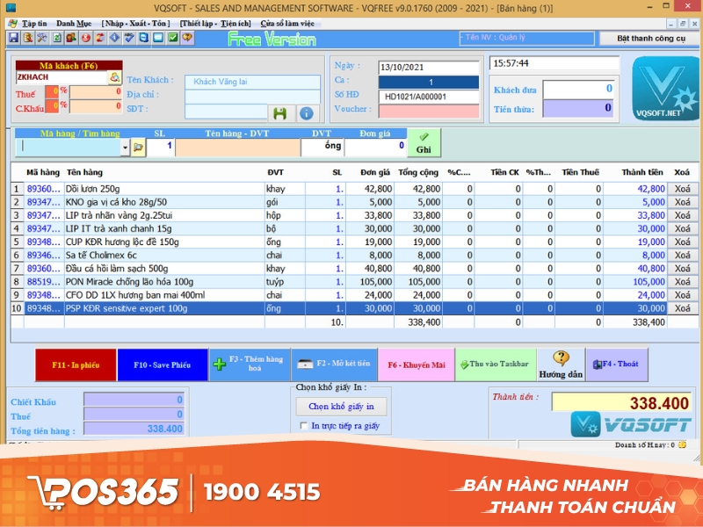The height and width of the screenshot is (527, 703).
Task: Click the Ngày date field 13/10/2021
Action: 429,68
